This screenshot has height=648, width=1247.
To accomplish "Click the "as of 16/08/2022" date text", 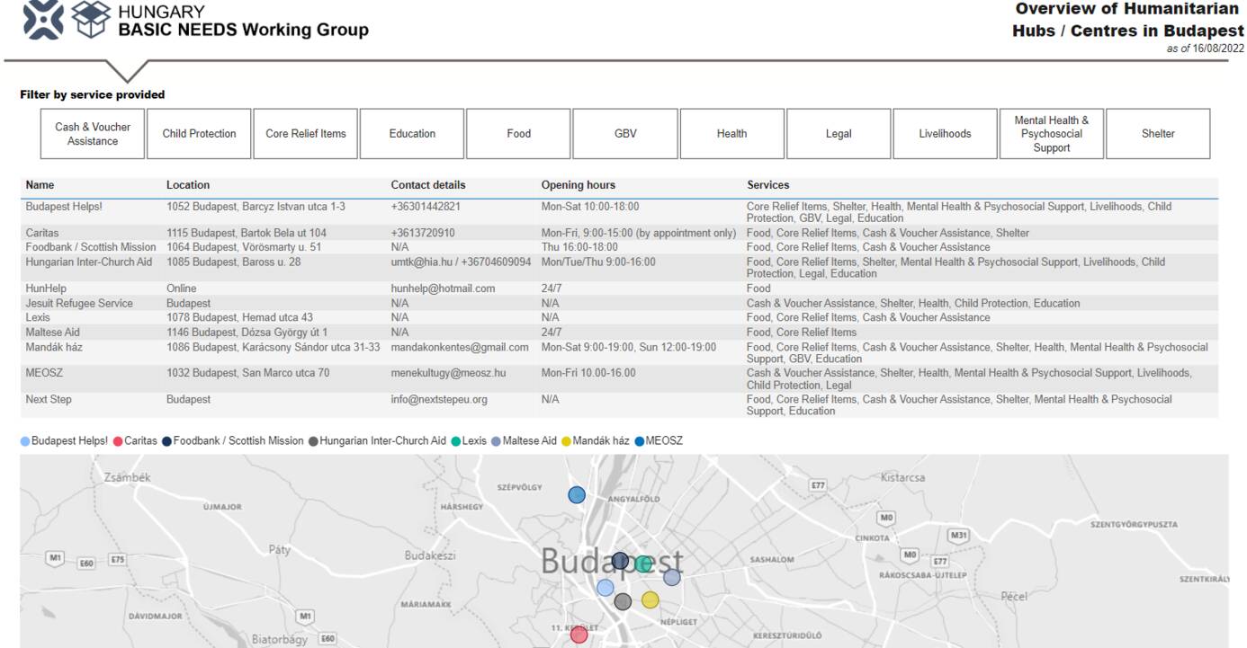I will [x=1206, y=49].
